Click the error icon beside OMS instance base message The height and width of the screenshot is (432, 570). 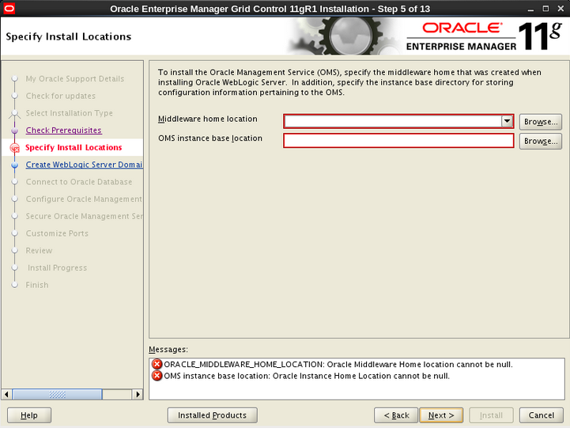pyautogui.click(x=157, y=376)
